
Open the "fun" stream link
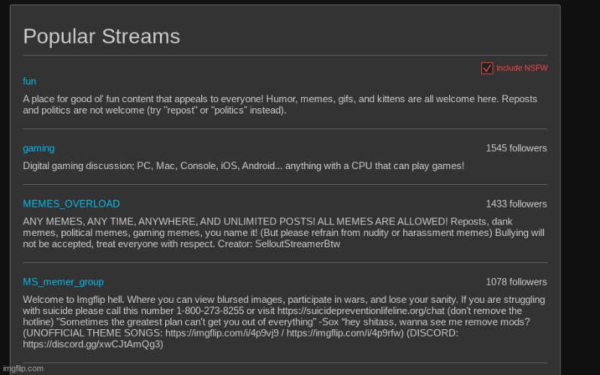(x=29, y=81)
